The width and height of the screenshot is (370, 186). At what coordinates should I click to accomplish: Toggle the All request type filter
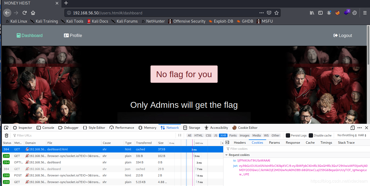tap(189, 135)
